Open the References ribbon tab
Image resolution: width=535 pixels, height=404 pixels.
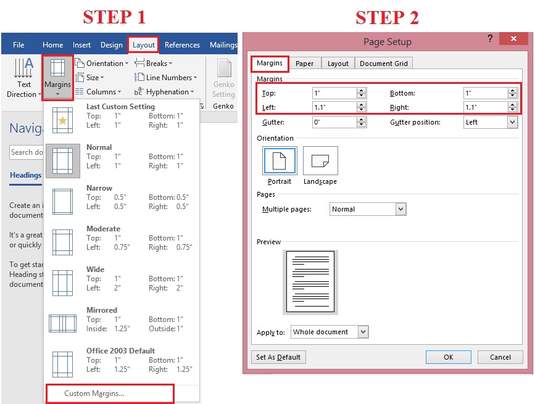tap(182, 45)
